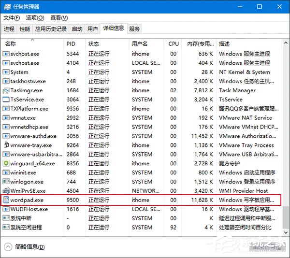Click description 处理器空闲时间百分比
Image resolution: width=290 pixels, height=258 pixels.
pyautogui.click(x=245, y=228)
